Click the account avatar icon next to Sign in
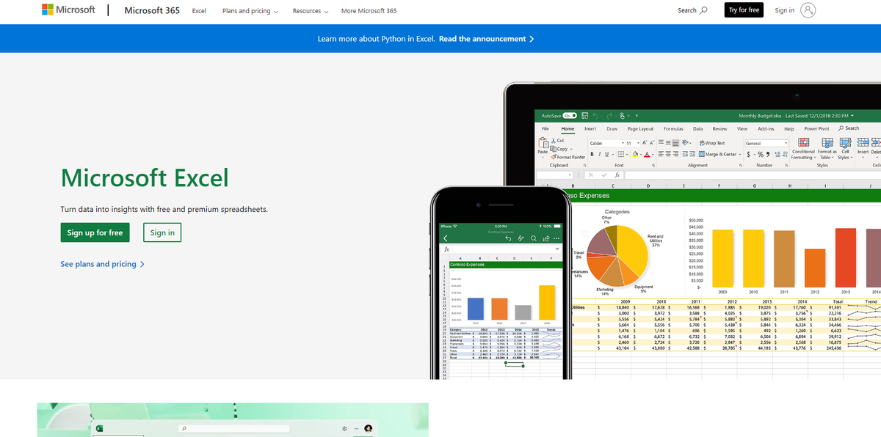This screenshot has width=881, height=437. [x=808, y=10]
